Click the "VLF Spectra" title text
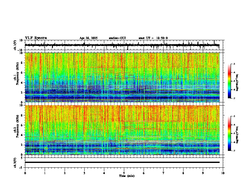The width and height of the screenshot is (251, 194). (36, 38)
